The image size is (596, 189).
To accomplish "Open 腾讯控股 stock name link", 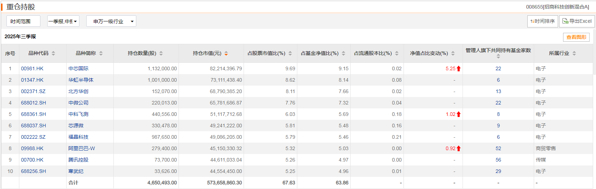I will point(78,160).
